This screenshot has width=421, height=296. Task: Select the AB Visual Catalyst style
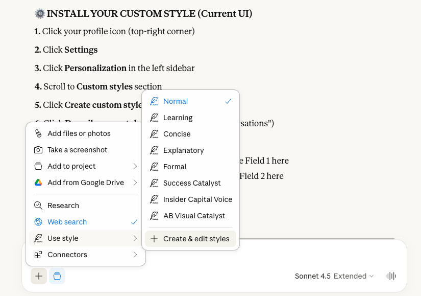point(194,216)
